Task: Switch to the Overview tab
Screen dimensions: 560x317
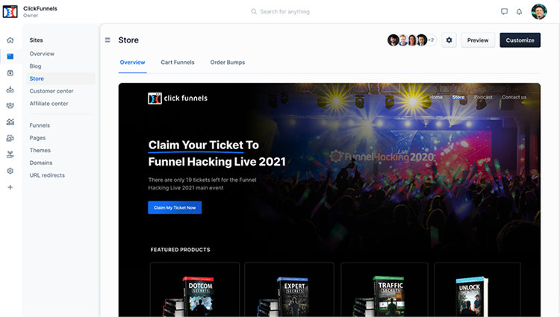Action: (132, 63)
